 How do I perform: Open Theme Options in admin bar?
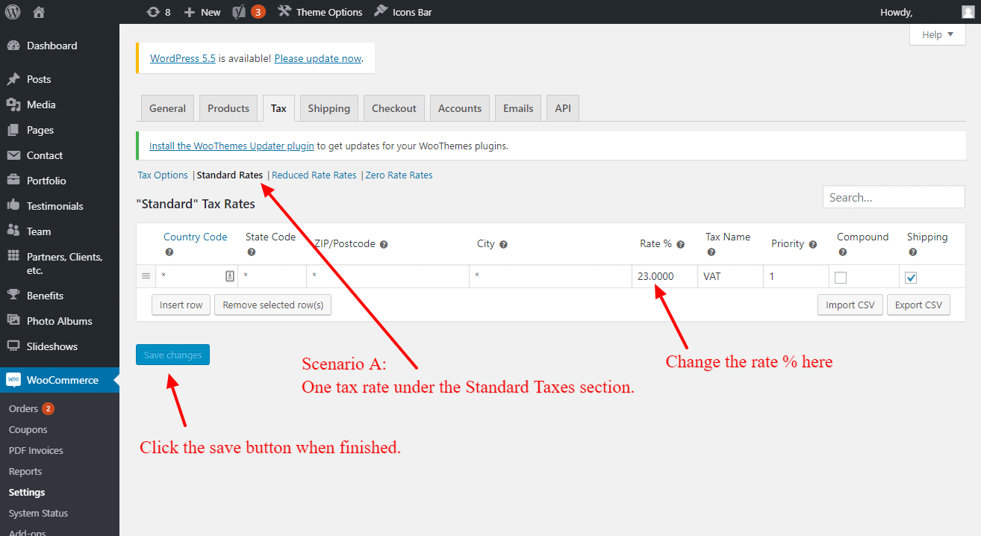click(320, 12)
